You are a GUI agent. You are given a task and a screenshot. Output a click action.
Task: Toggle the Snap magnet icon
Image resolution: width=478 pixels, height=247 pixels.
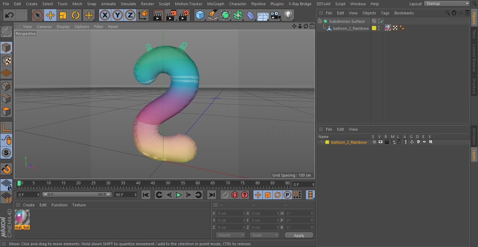tap(6, 169)
